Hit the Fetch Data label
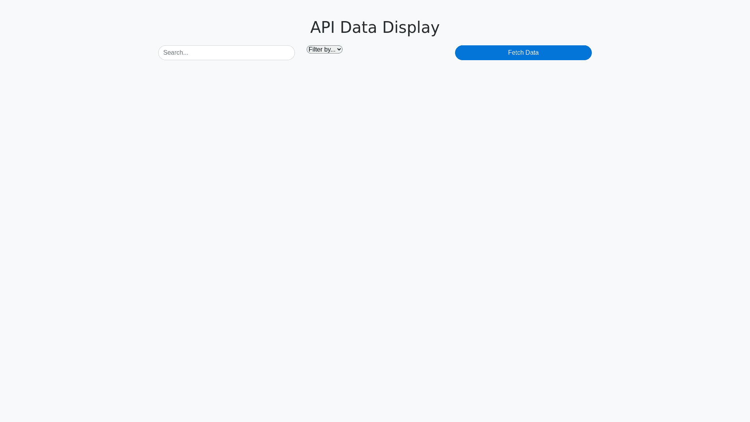This screenshot has width=750, height=422. point(523,53)
